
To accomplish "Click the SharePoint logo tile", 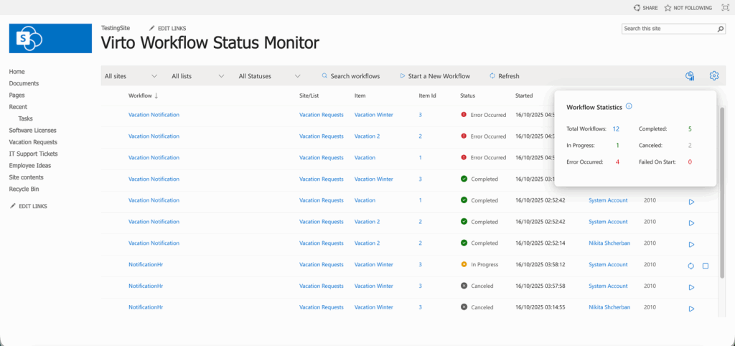I will 51,39.
